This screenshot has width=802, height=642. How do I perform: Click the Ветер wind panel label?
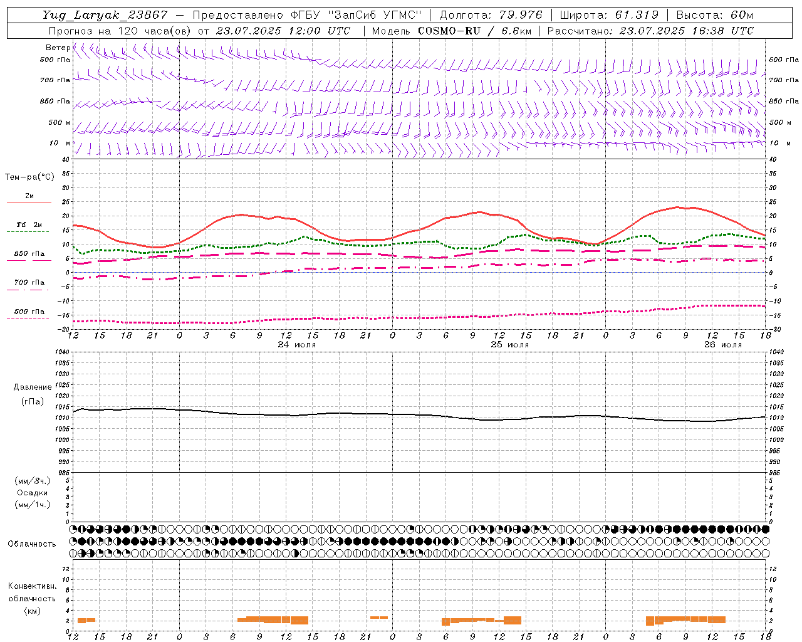pyautogui.click(x=58, y=48)
